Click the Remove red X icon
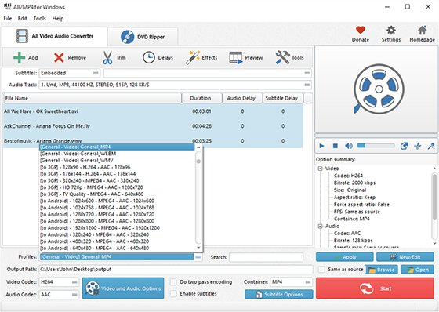Image resolution: width=439 pixels, height=312 pixels. (x=59, y=58)
